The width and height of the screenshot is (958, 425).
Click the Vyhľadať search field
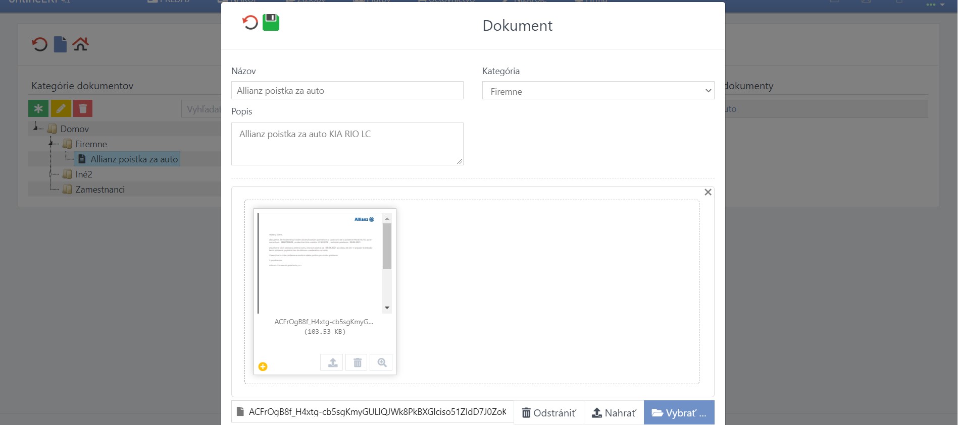(202, 109)
